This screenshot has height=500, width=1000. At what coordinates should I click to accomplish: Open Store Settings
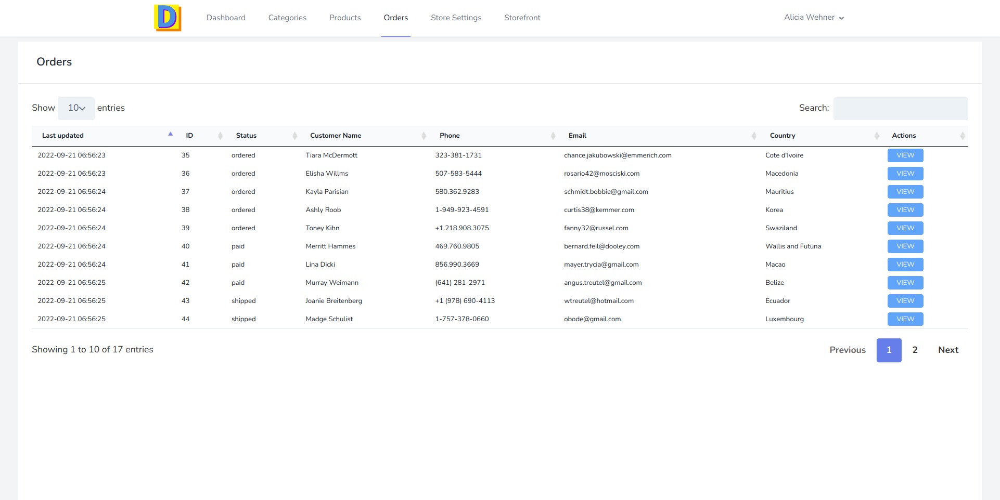click(456, 18)
